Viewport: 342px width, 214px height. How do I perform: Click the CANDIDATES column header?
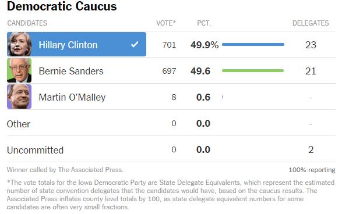pos(27,23)
